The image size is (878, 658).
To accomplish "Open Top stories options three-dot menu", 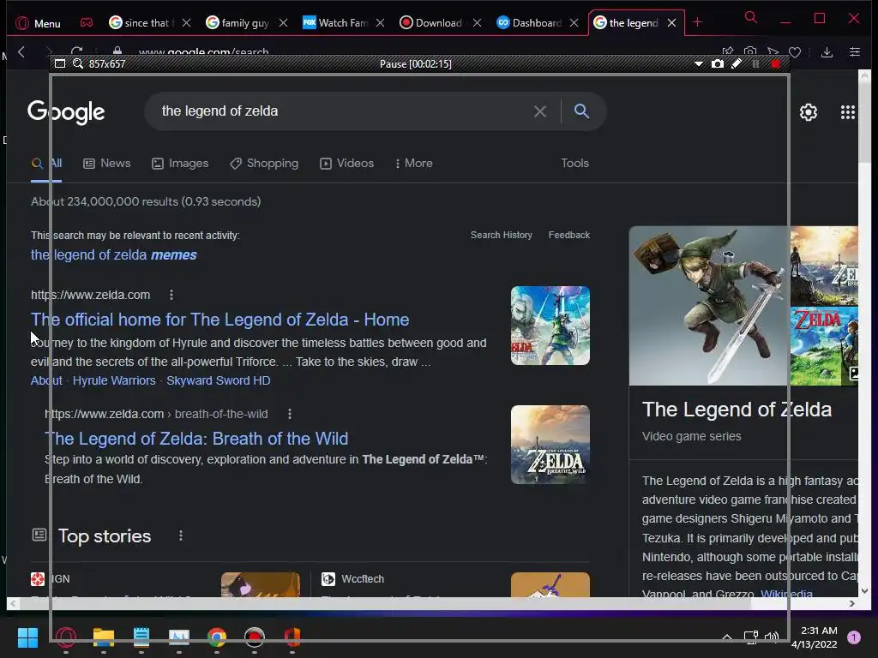I will point(180,535).
